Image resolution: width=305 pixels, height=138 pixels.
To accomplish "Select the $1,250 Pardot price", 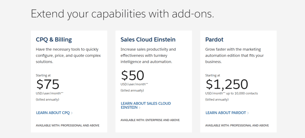I will click(227, 84).
